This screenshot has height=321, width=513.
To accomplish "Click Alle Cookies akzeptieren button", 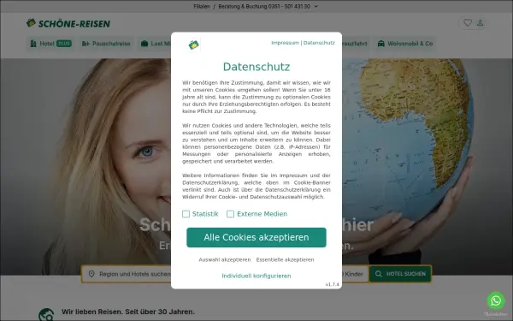I will (x=256, y=237).
